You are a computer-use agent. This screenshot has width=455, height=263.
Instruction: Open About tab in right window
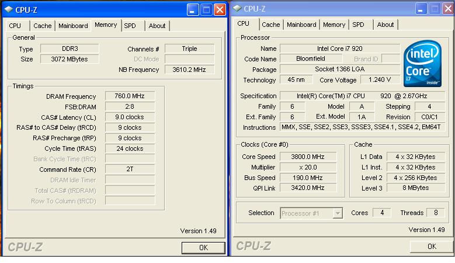pos(385,25)
